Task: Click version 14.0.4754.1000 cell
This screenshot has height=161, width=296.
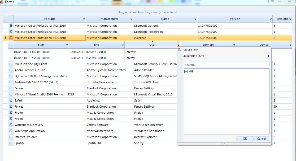Action: (x=235, y=32)
